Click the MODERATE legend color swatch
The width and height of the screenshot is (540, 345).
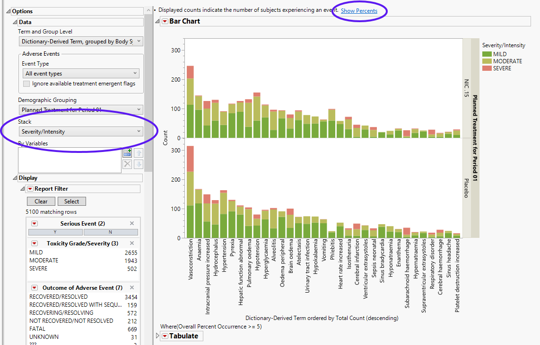[x=487, y=61]
